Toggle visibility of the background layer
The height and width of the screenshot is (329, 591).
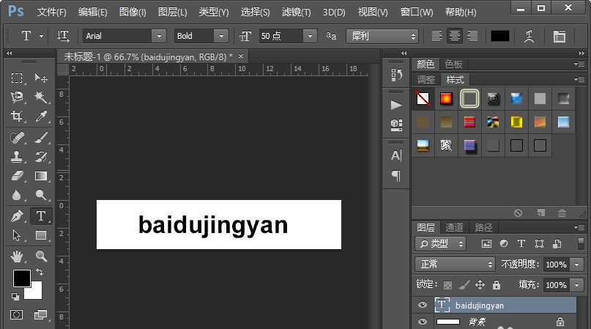coord(422,322)
